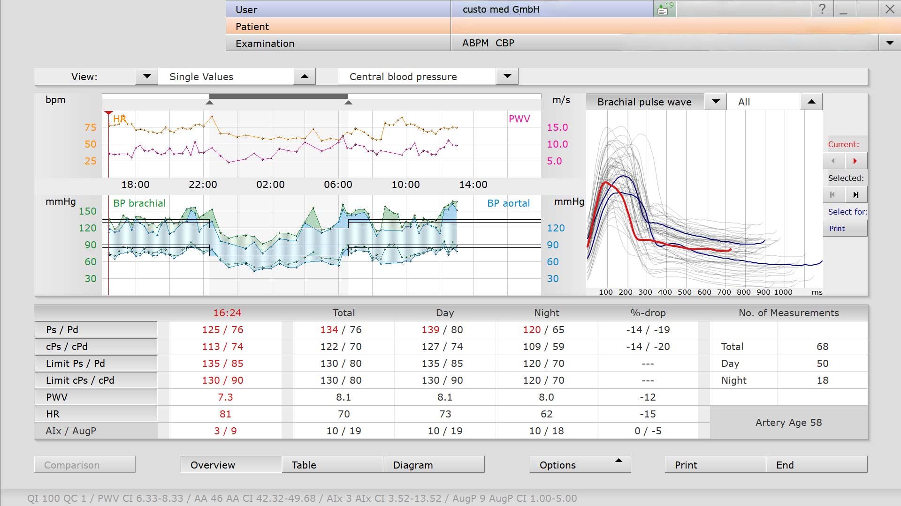The width and height of the screenshot is (901, 506).
Task: Click the User header field
Action: point(338,9)
